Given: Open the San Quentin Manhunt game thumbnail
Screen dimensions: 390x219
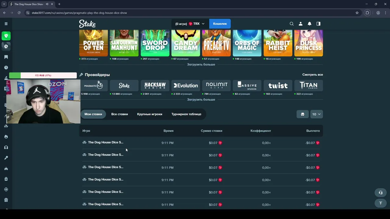Looking at the screenshot, I should [124, 43].
